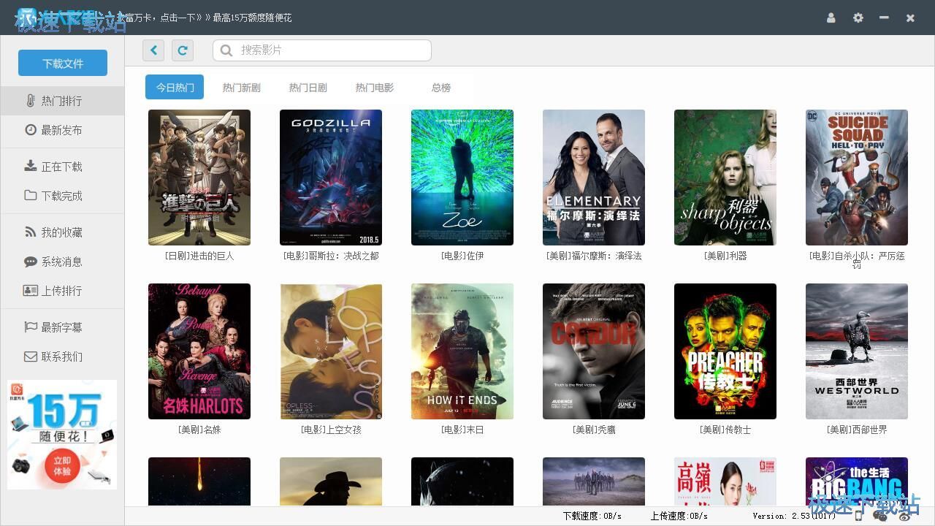Click the clock icon beside 最新发布

(31, 130)
